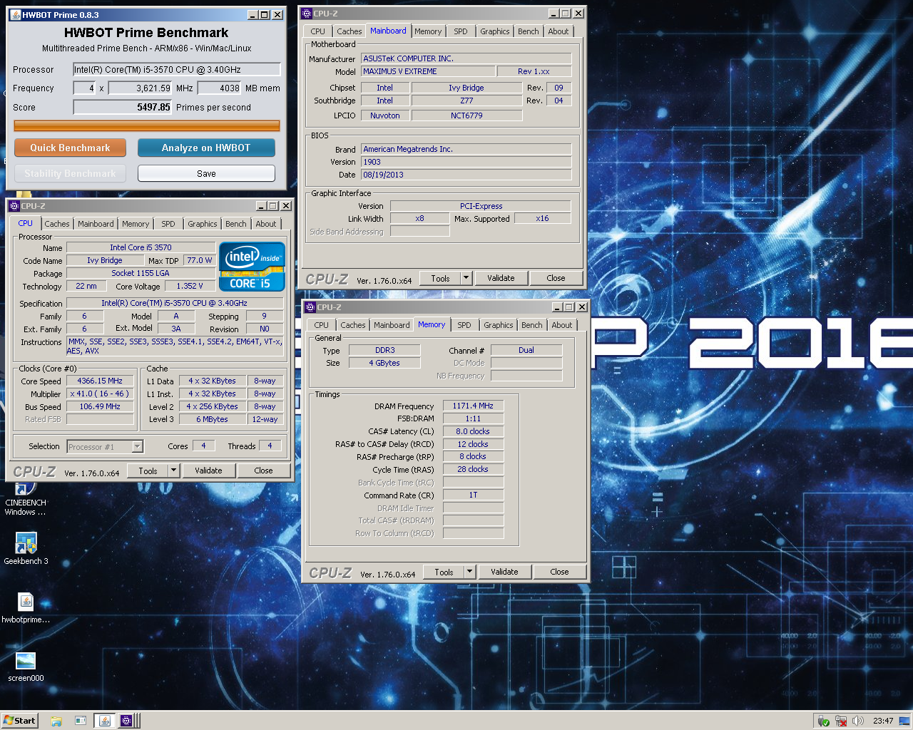
Task: Click the Tools button in CPU-Z Memory window
Action: [x=444, y=572]
